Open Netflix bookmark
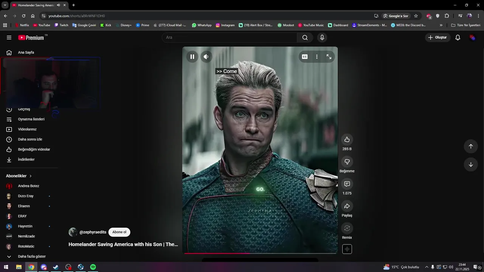This screenshot has width=484, height=272. click(22, 25)
